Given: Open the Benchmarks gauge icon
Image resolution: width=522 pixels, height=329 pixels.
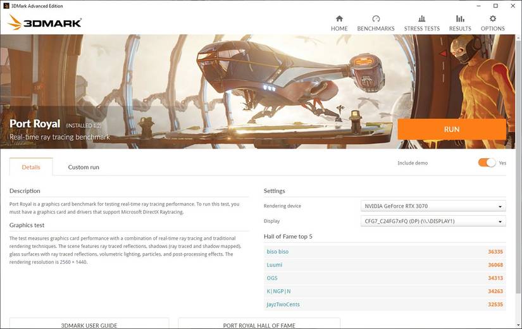Looking at the screenshot, I should [x=376, y=18].
